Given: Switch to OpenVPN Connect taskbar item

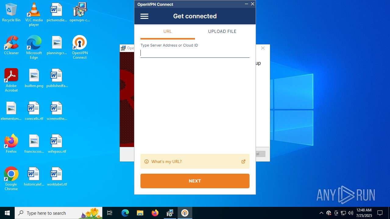Looking at the screenshot, I should point(185,213).
